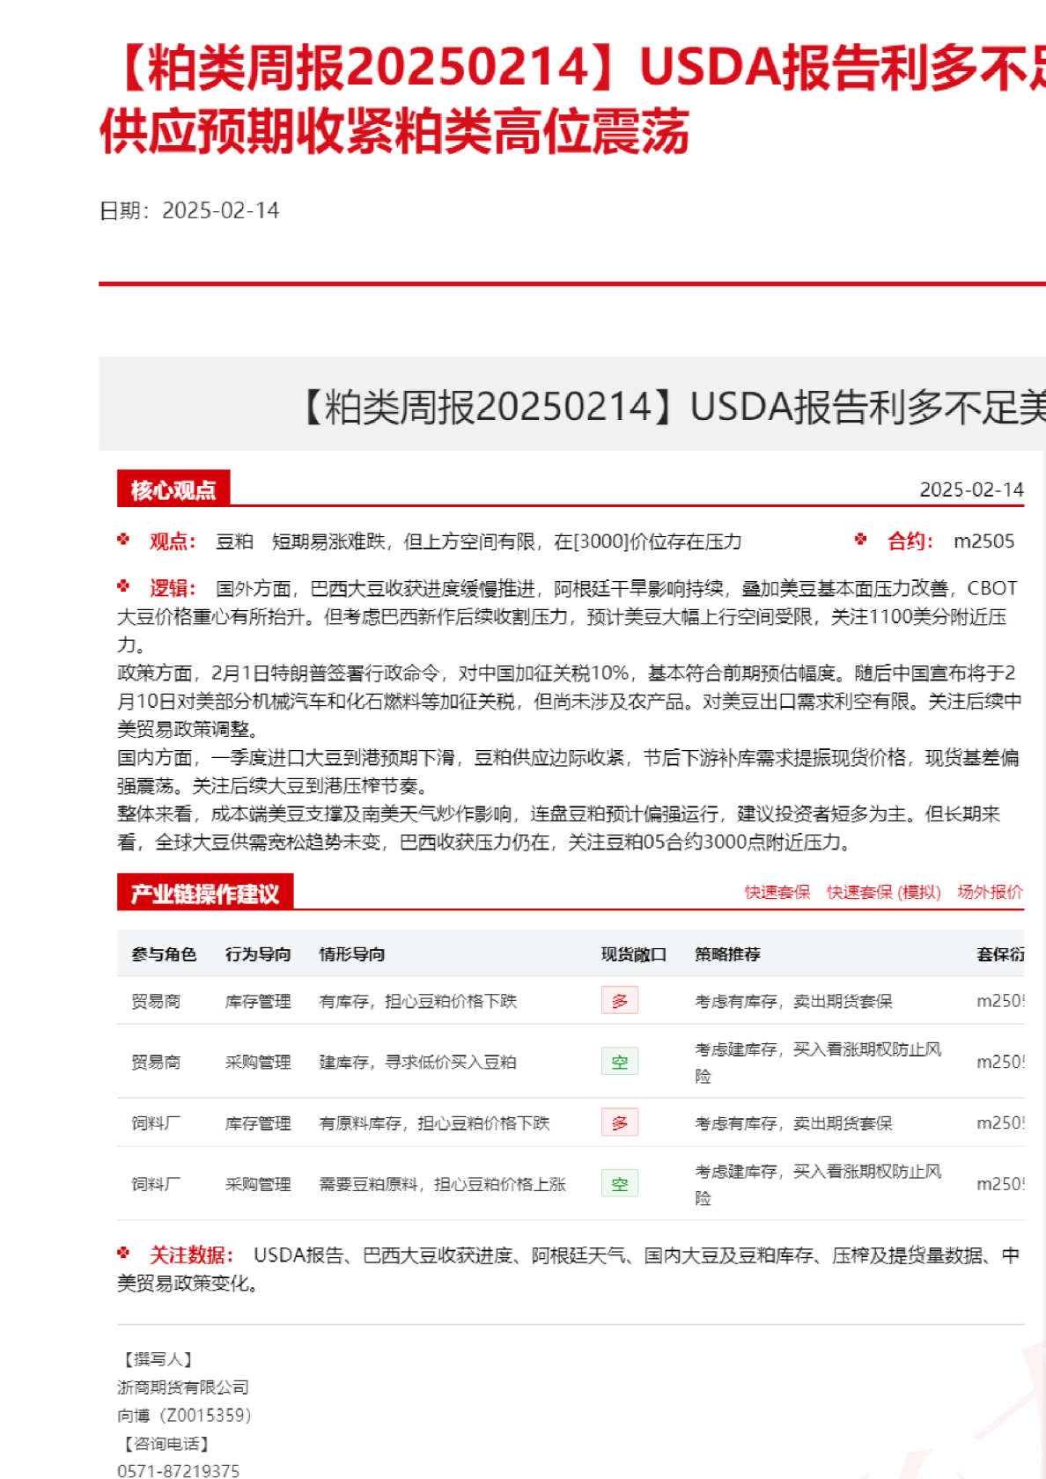Click the red bullet icon beside 合约

[860, 540]
